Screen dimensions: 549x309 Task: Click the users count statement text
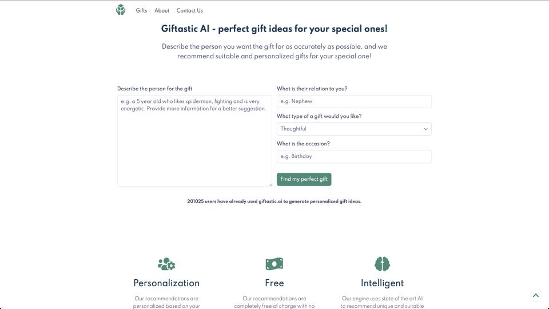(274, 201)
